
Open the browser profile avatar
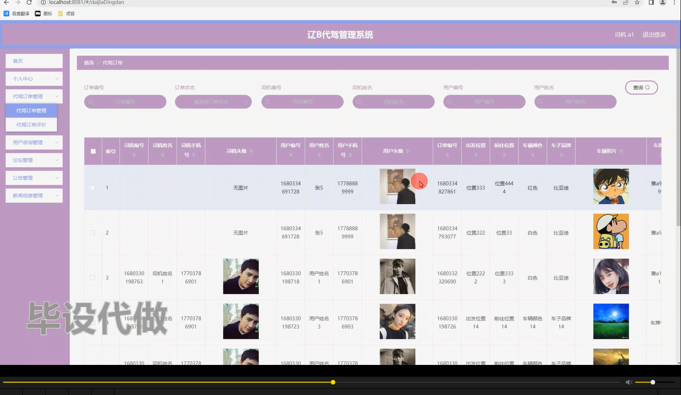pos(663,2)
